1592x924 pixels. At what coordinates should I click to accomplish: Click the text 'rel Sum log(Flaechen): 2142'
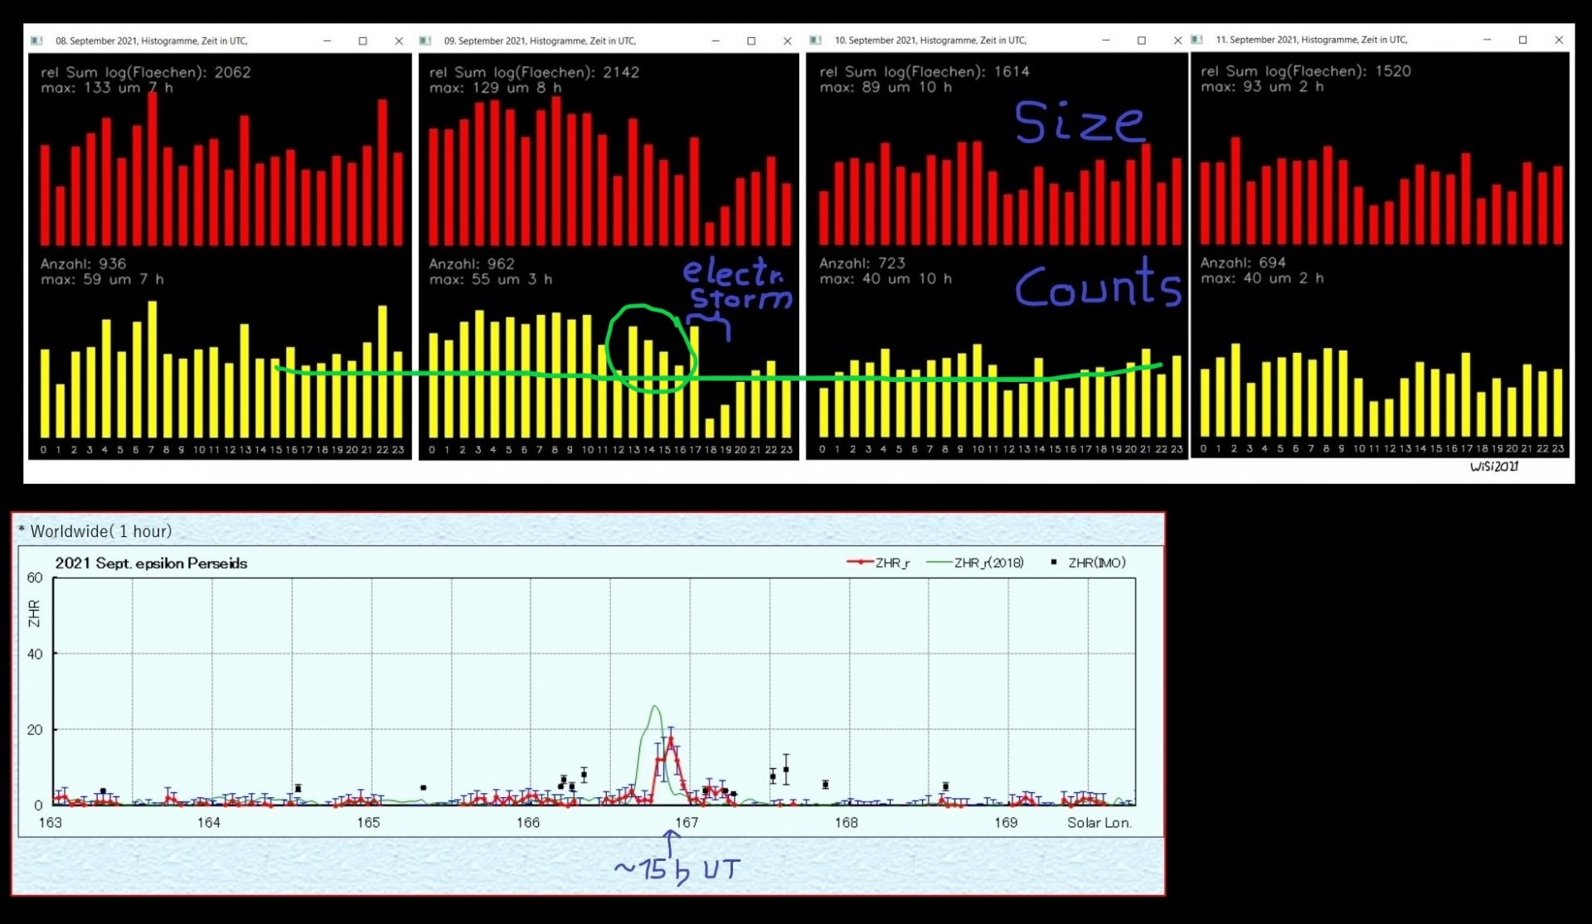[535, 72]
